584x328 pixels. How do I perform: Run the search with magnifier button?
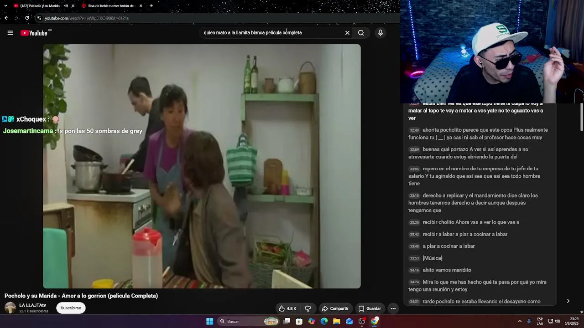361,33
